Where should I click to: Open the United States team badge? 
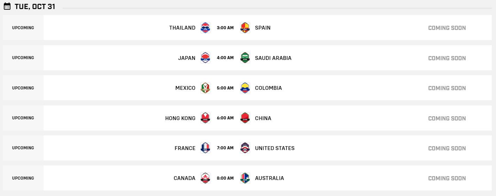[245, 148]
